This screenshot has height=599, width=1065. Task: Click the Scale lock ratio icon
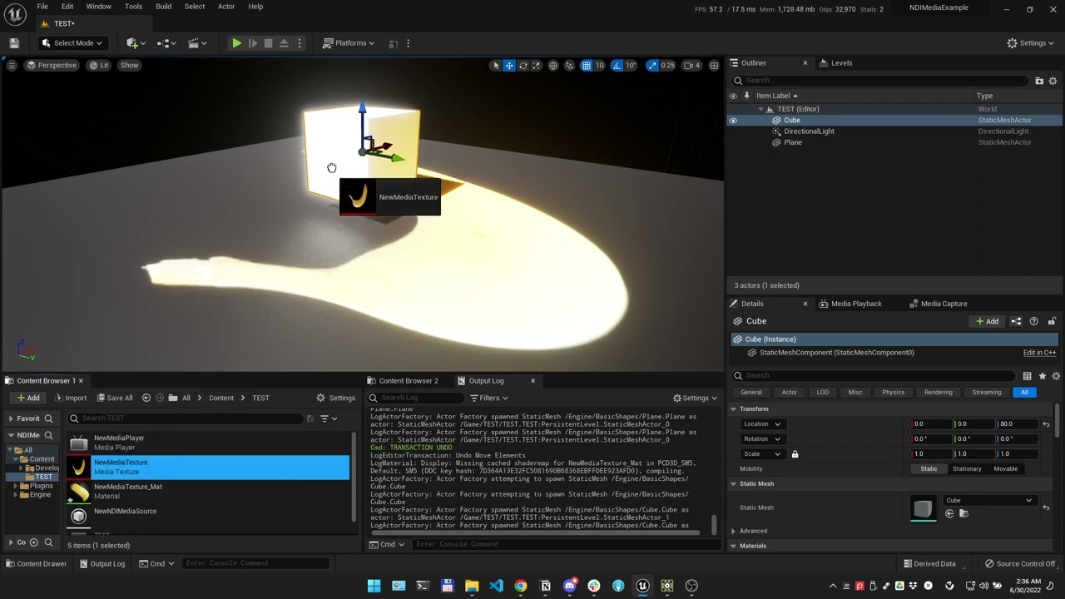795,454
